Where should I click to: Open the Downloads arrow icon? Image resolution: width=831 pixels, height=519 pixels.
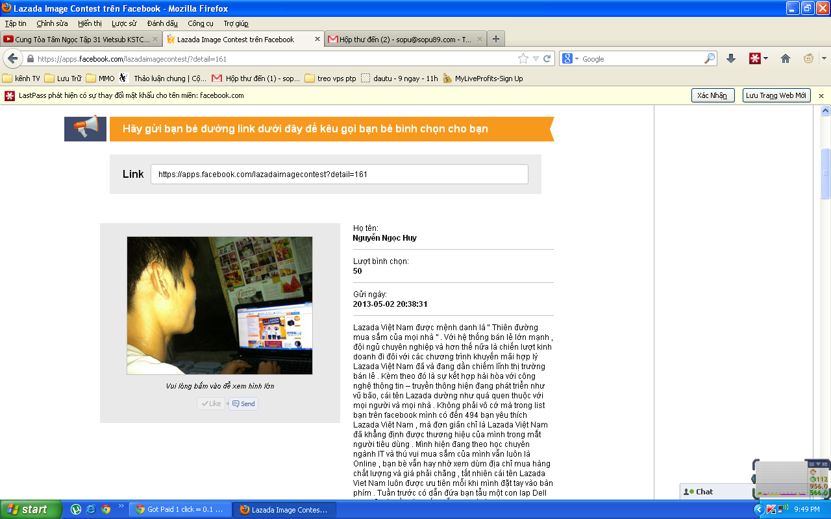pyautogui.click(x=731, y=58)
